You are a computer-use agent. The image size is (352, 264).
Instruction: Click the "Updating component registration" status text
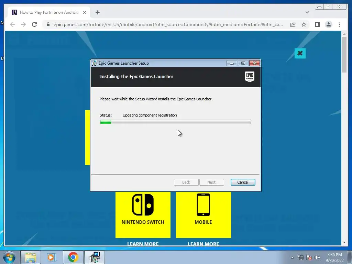(x=150, y=115)
